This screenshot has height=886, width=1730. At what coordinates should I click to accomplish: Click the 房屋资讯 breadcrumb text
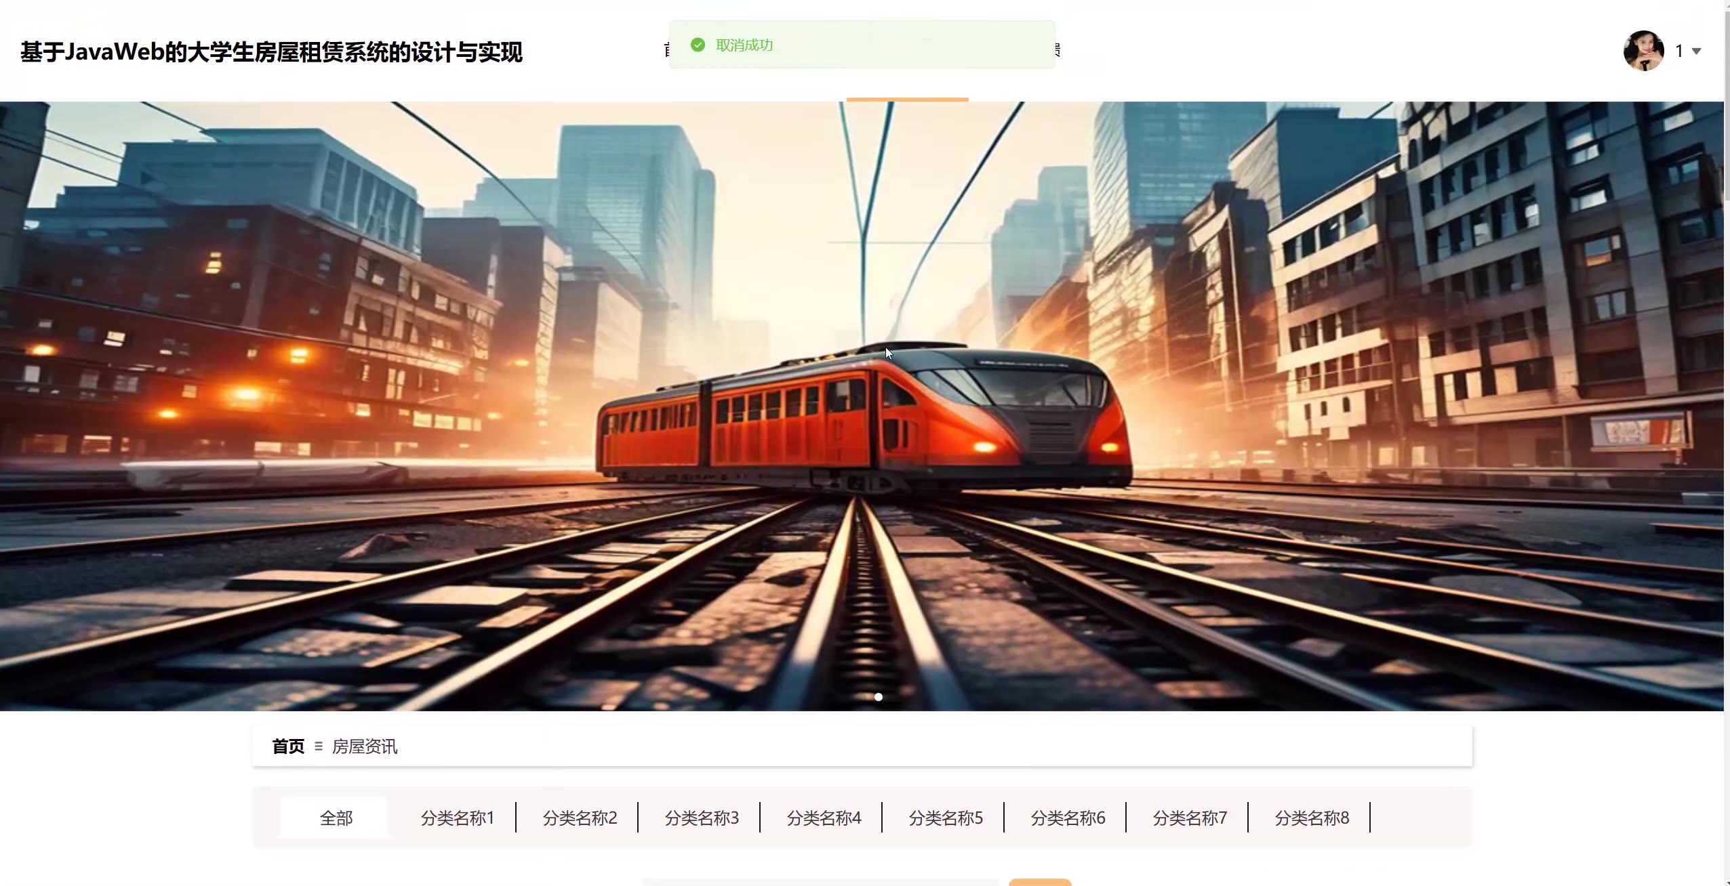pos(365,746)
